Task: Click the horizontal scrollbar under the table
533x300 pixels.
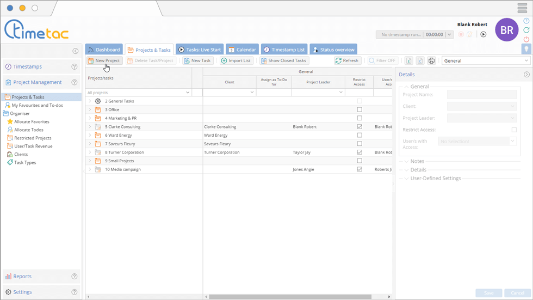Action: (x=290, y=297)
